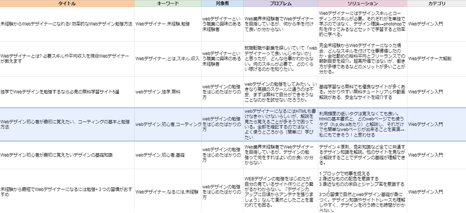Select keyword cell Webデザイナー,なるには,未経験

click(x=168, y=192)
